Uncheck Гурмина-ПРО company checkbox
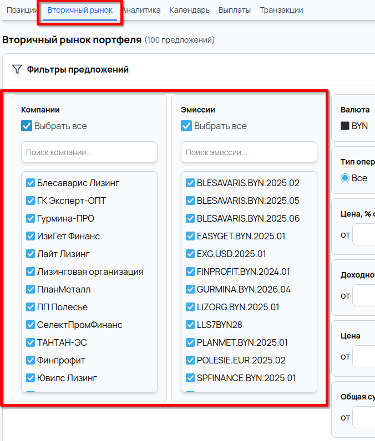This screenshot has height=441, width=375. [31, 218]
